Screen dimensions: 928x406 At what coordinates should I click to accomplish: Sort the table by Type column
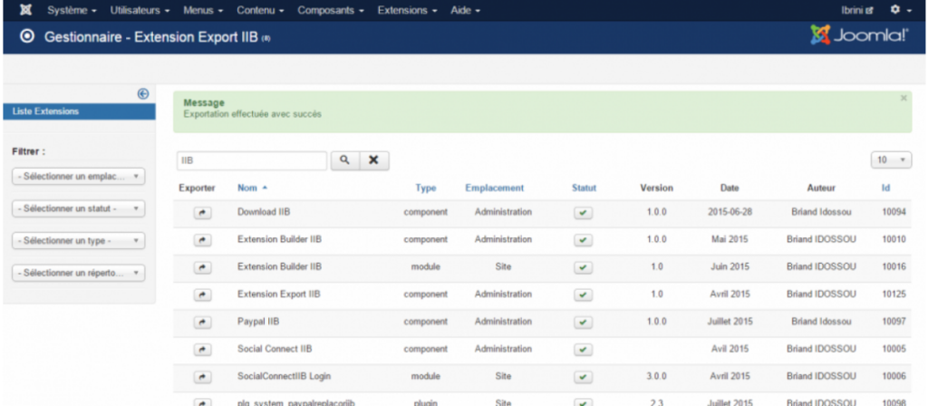point(426,188)
